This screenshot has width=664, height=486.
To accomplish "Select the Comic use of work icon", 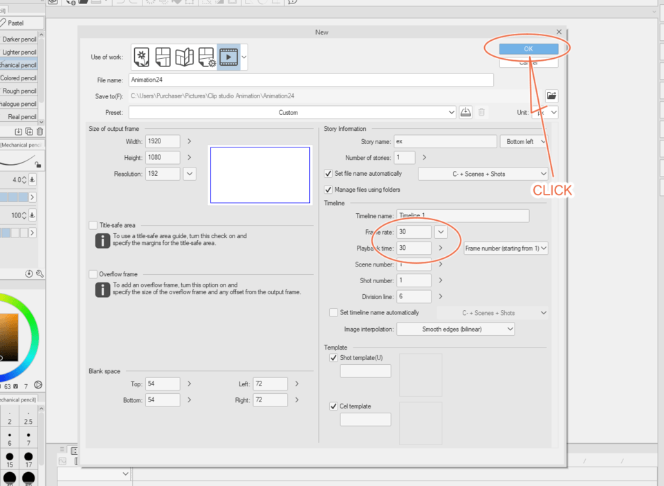I will 163,57.
